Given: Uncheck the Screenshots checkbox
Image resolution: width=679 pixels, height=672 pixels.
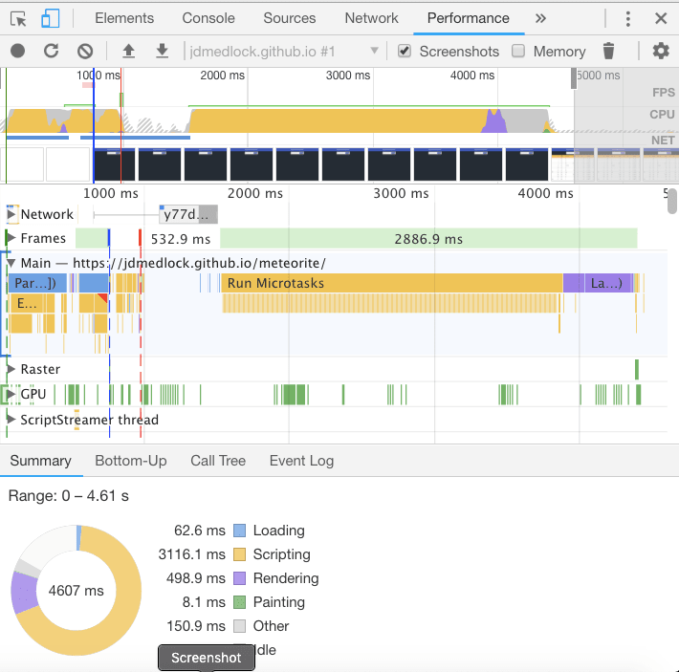Looking at the screenshot, I should pos(405,51).
